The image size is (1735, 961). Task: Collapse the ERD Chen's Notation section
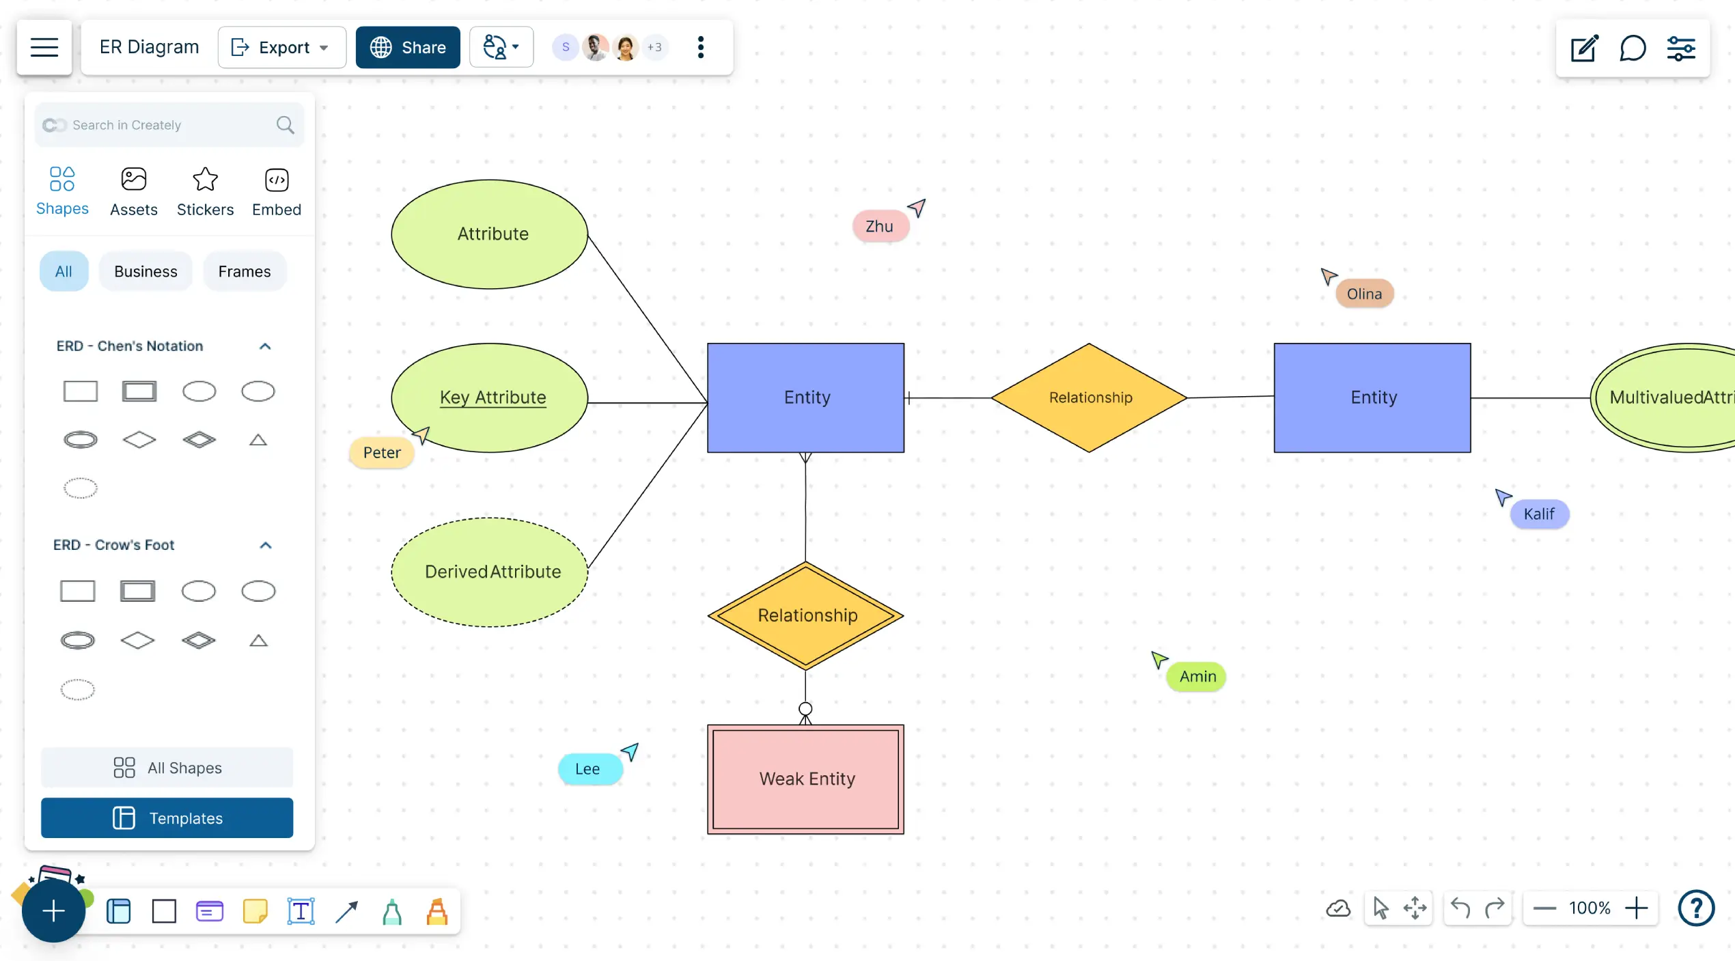[264, 344]
